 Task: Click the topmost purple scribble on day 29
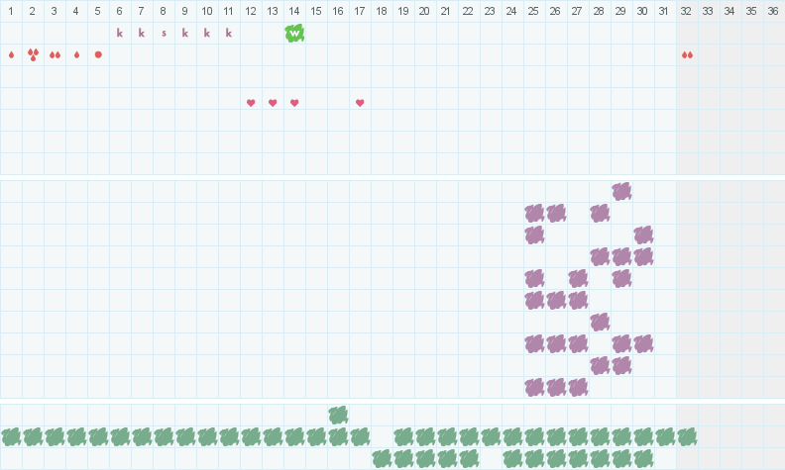click(x=621, y=191)
